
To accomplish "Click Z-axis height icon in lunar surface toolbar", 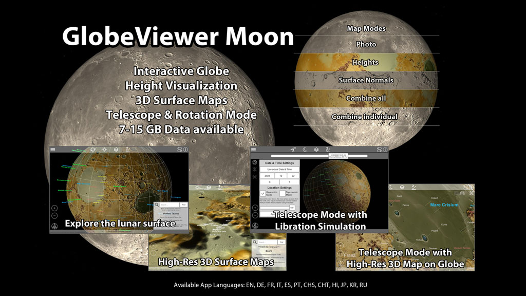I will point(128,150).
